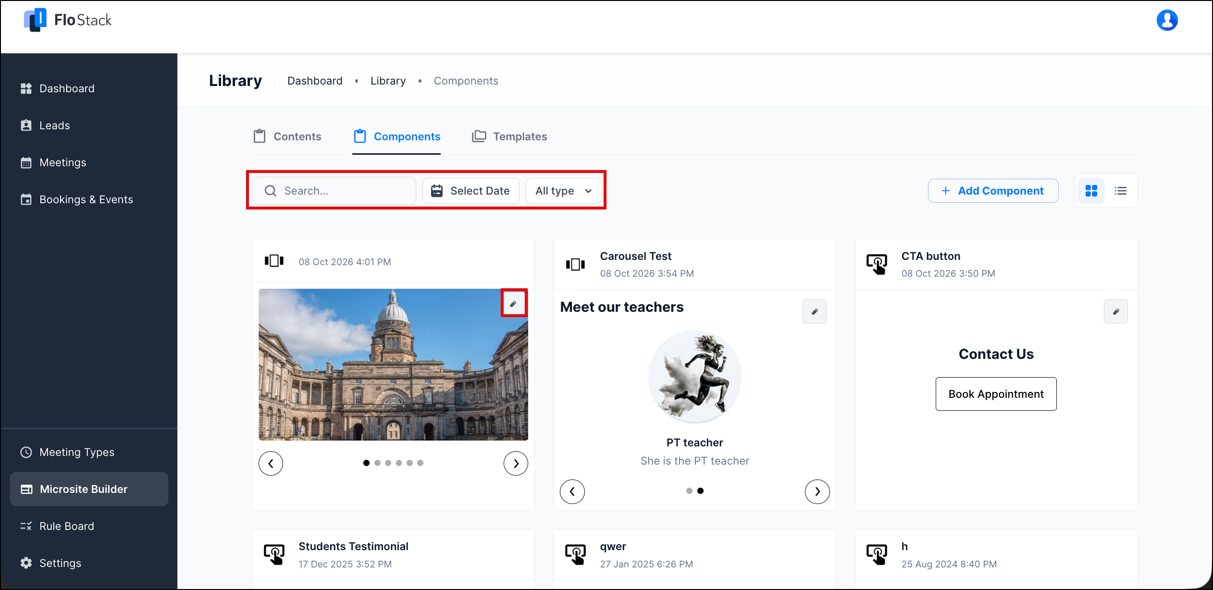
Task: Show previous teacher in Carousel Test
Action: pos(572,491)
